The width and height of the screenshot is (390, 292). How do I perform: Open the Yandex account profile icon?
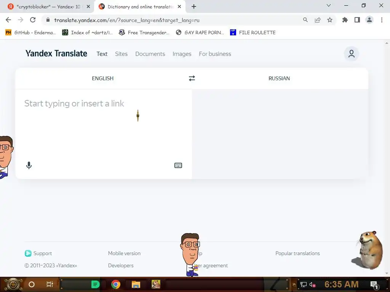coord(351,54)
